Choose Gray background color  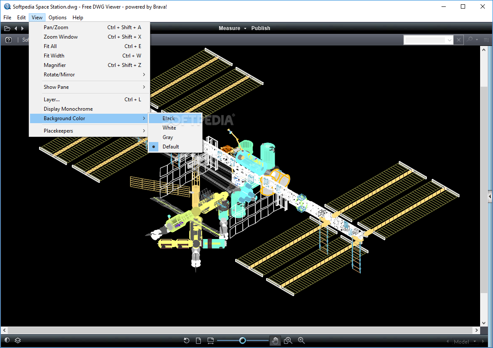click(x=175, y=137)
